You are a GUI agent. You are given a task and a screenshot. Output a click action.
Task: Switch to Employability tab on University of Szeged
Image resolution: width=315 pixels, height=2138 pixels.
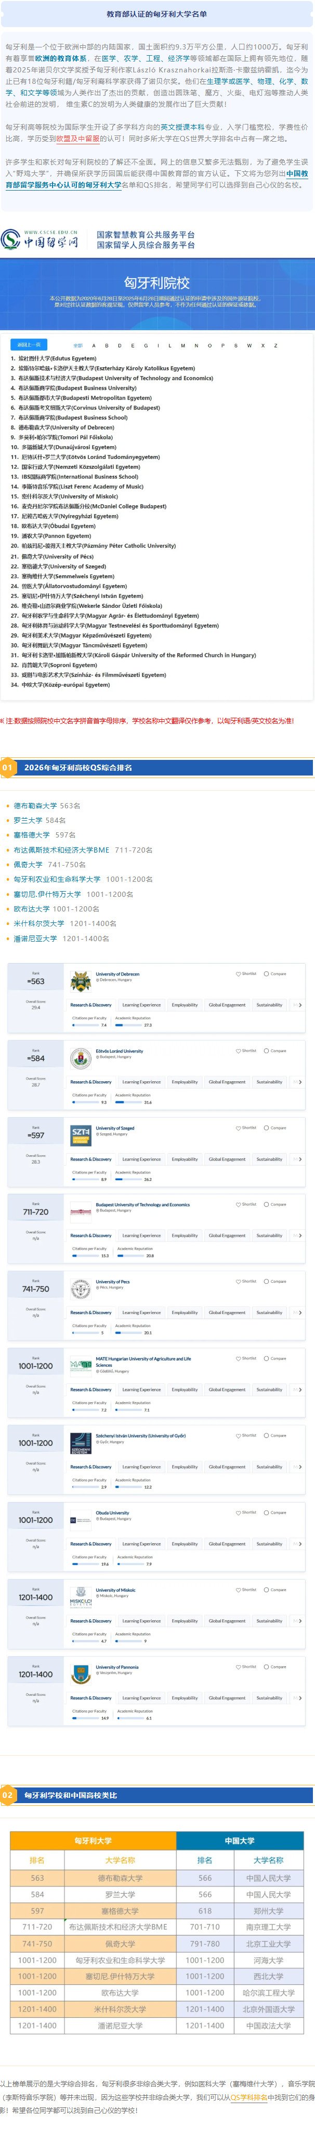pyautogui.click(x=185, y=1159)
